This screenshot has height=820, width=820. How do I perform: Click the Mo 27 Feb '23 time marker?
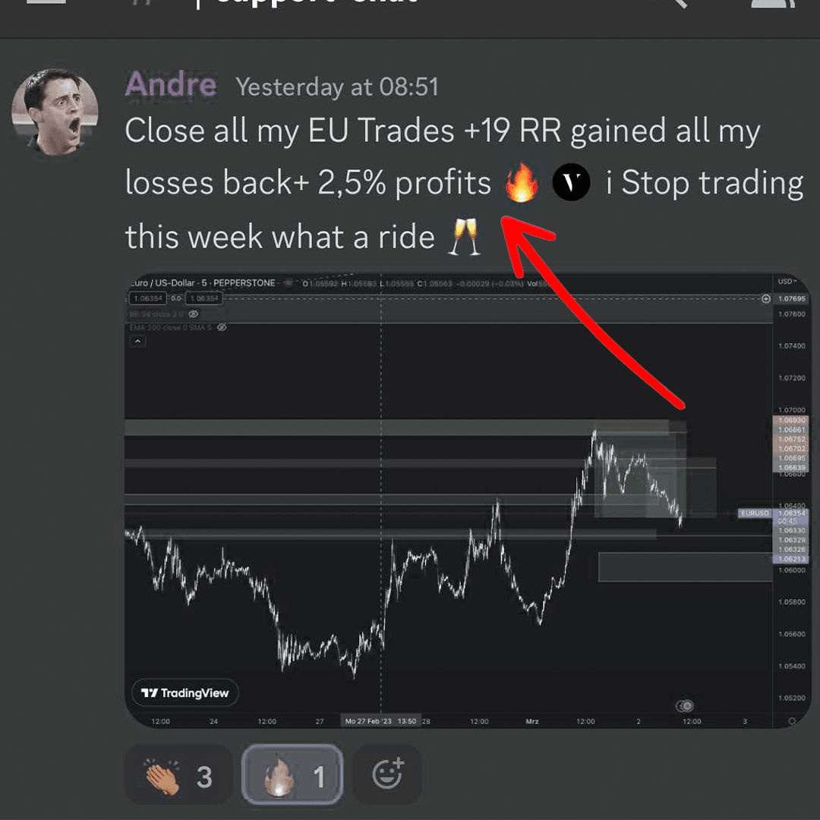click(380, 721)
